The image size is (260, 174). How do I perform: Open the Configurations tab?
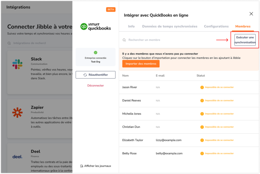tap(216, 26)
